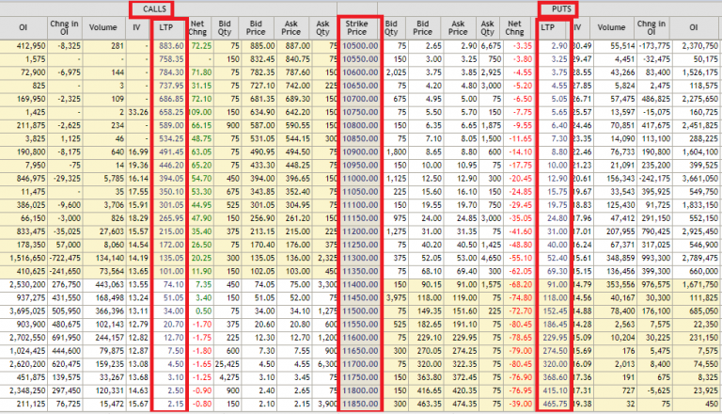
Task: Select the calls-side OI column header
Action: pos(24,27)
